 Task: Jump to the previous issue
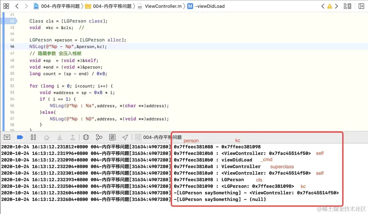(x=323, y=6)
